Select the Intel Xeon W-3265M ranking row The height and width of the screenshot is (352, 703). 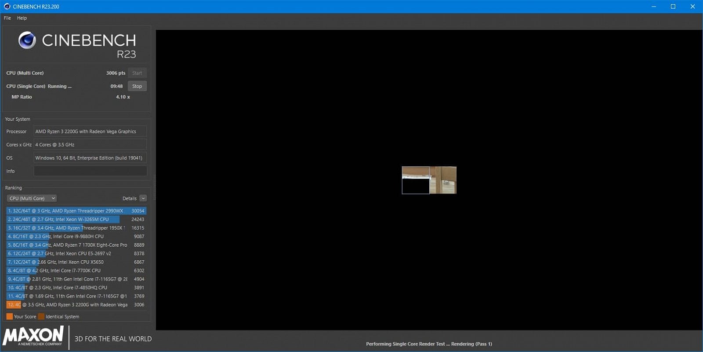tap(76, 219)
